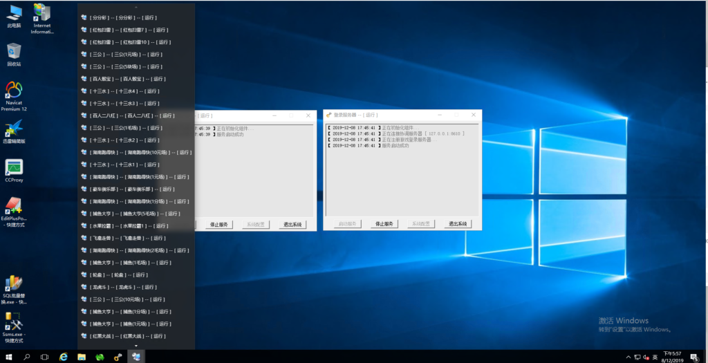
Task: Click the taskbar search magnifier icon
Action: (x=27, y=357)
